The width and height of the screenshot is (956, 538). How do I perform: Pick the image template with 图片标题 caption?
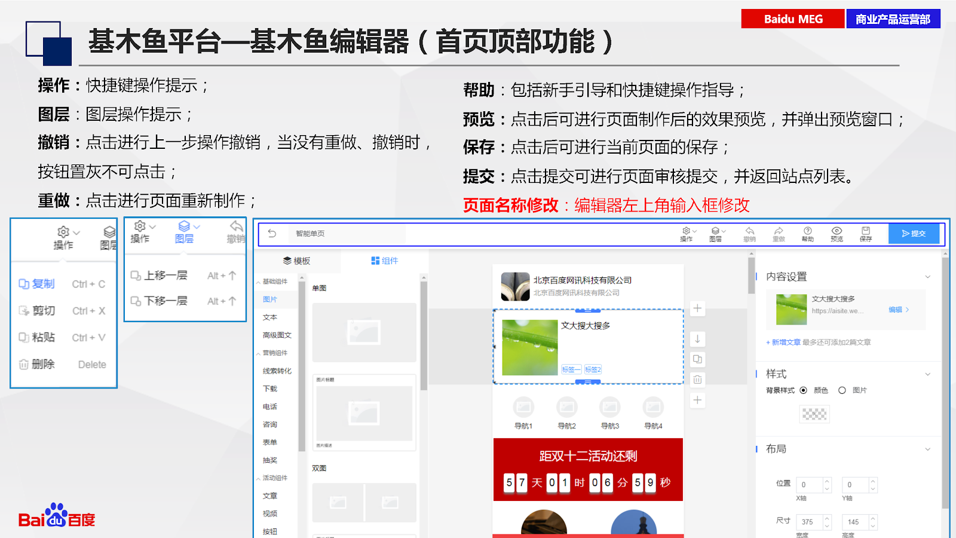(364, 412)
